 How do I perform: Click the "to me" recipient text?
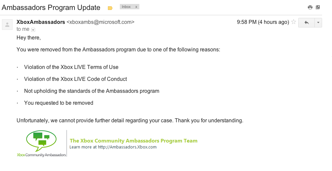[23, 29]
